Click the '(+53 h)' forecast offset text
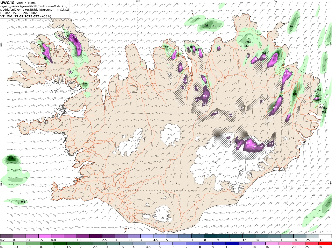The image size is (332, 249). pyautogui.click(x=46, y=16)
